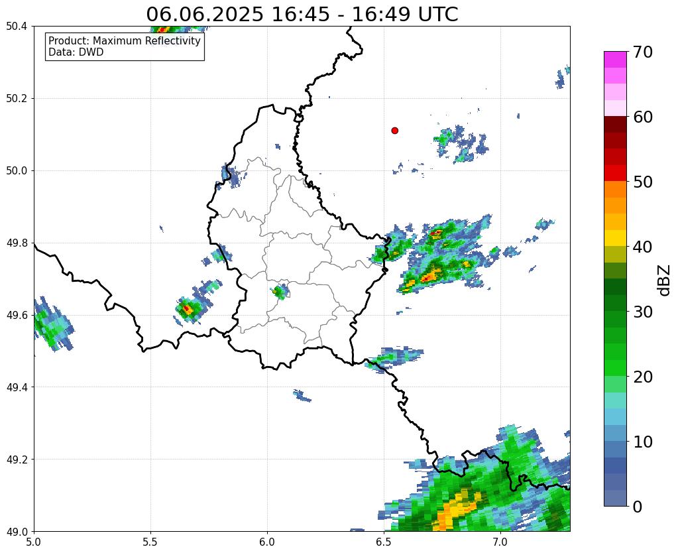Click the 0 dBZ colorbar label
Image resolution: width=678 pixels, height=553 pixels.
pyautogui.click(x=638, y=507)
